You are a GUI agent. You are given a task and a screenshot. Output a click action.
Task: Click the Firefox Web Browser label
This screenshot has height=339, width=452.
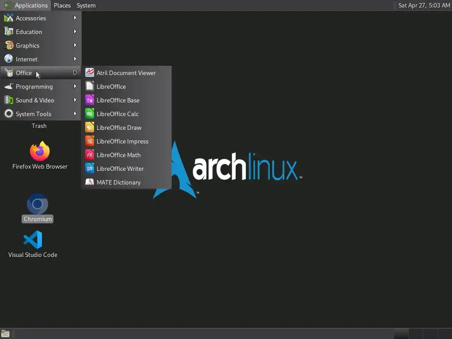point(40,166)
